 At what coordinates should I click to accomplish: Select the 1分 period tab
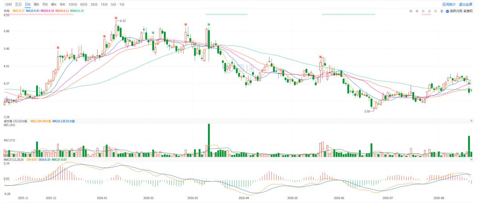coord(122,4)
